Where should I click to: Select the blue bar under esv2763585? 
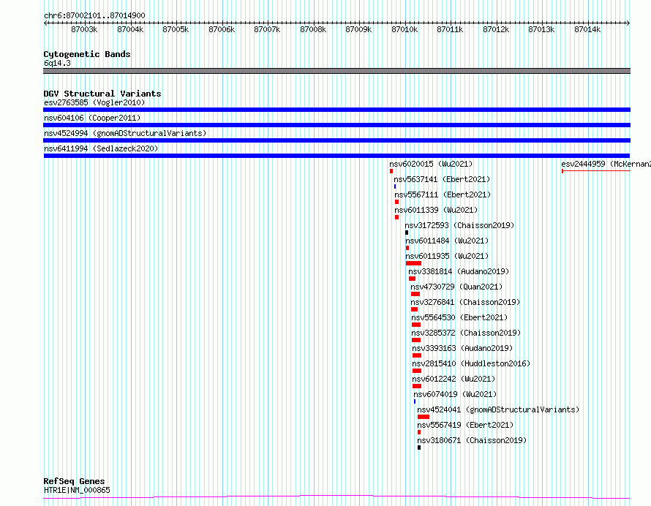click(336, 110)
